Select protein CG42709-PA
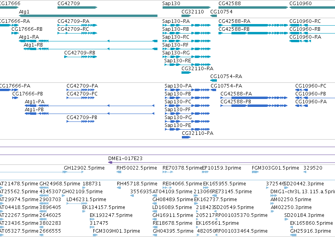 coord(80,90)
